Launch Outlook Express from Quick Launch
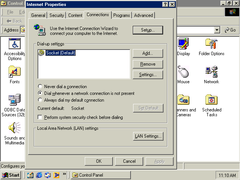 tap(48, 175)
